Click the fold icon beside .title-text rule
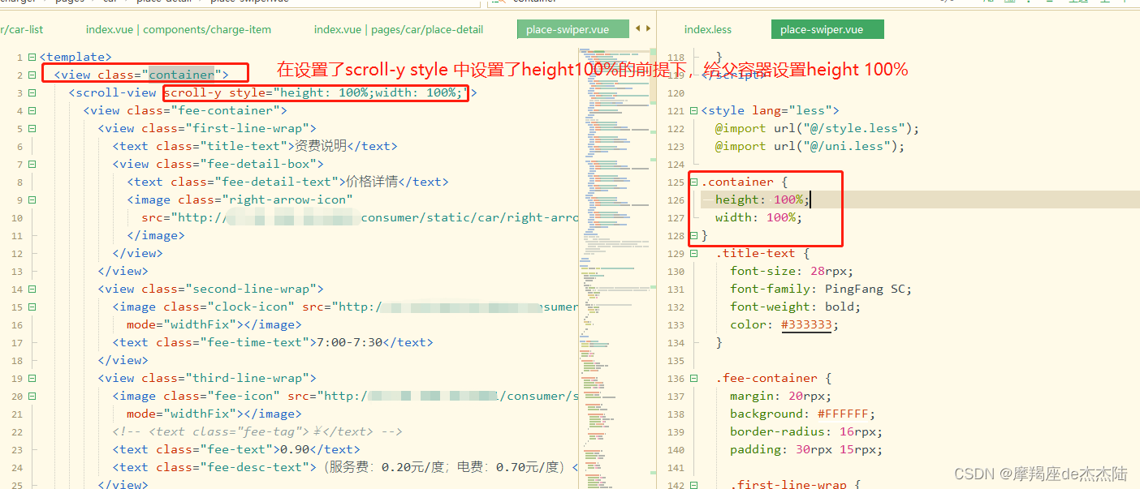This screenshot has width=1140, height=489. tap(693, 252)
